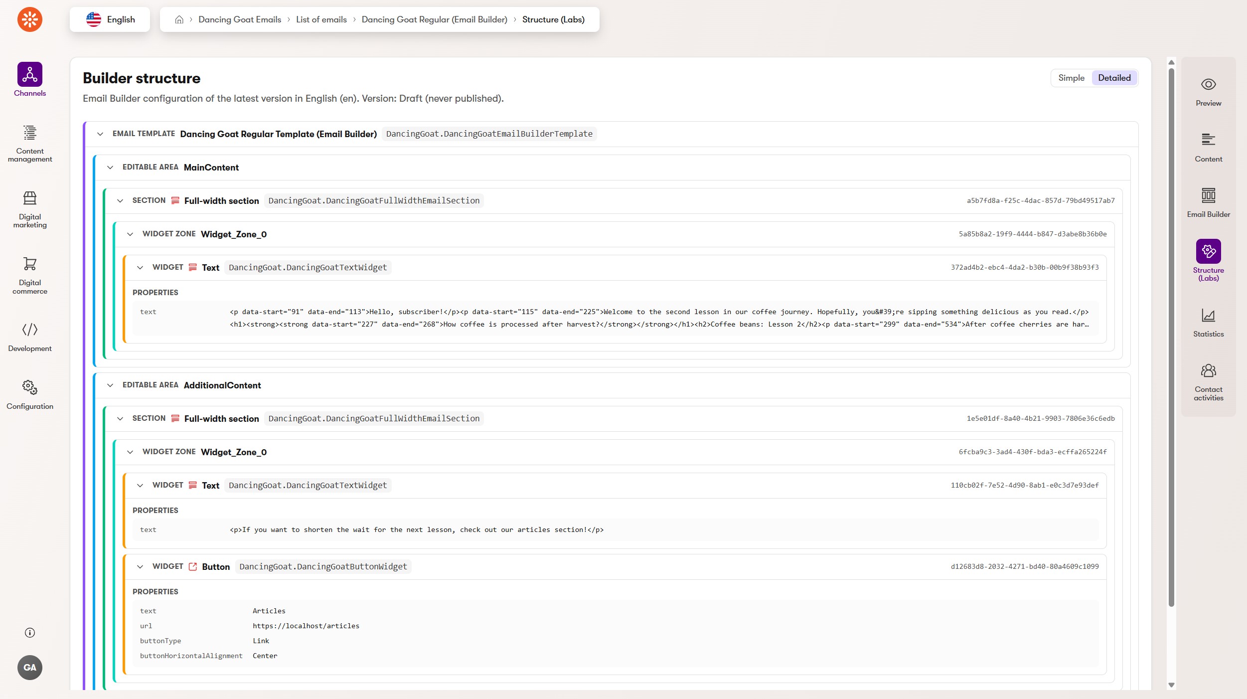Click the 'Hello, subscriber!' text property value
The height and width of the screenshot is (699, 1247).
pos(659,318)
